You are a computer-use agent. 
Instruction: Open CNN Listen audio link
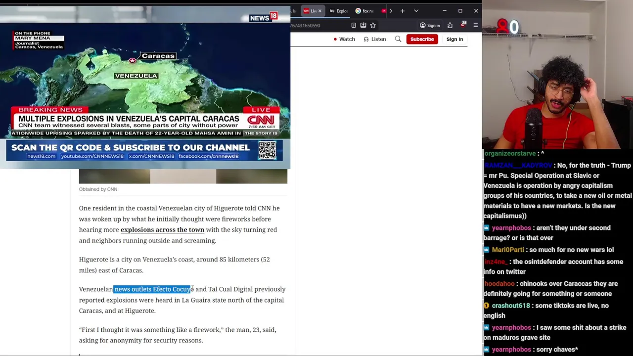coord(375,39)
